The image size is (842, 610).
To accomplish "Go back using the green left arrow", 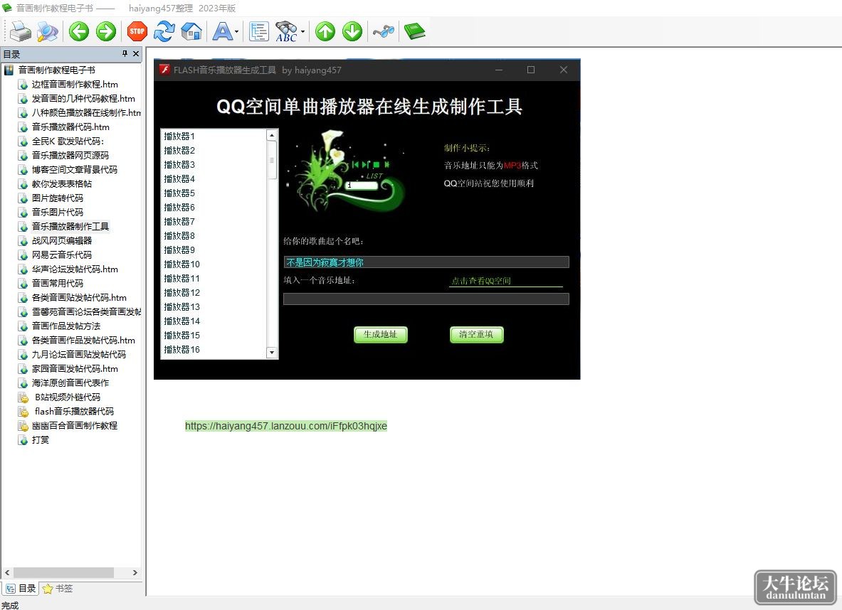I will [x=79, y=32].
